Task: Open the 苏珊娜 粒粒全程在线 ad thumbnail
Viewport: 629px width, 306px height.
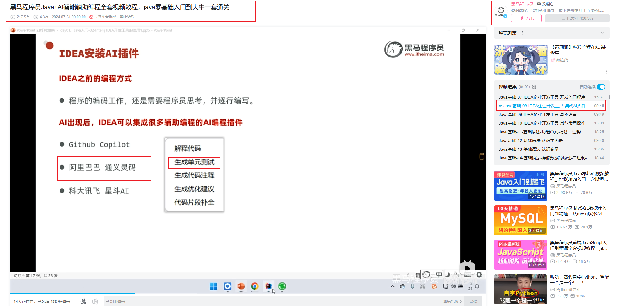Action: [521, 59]
